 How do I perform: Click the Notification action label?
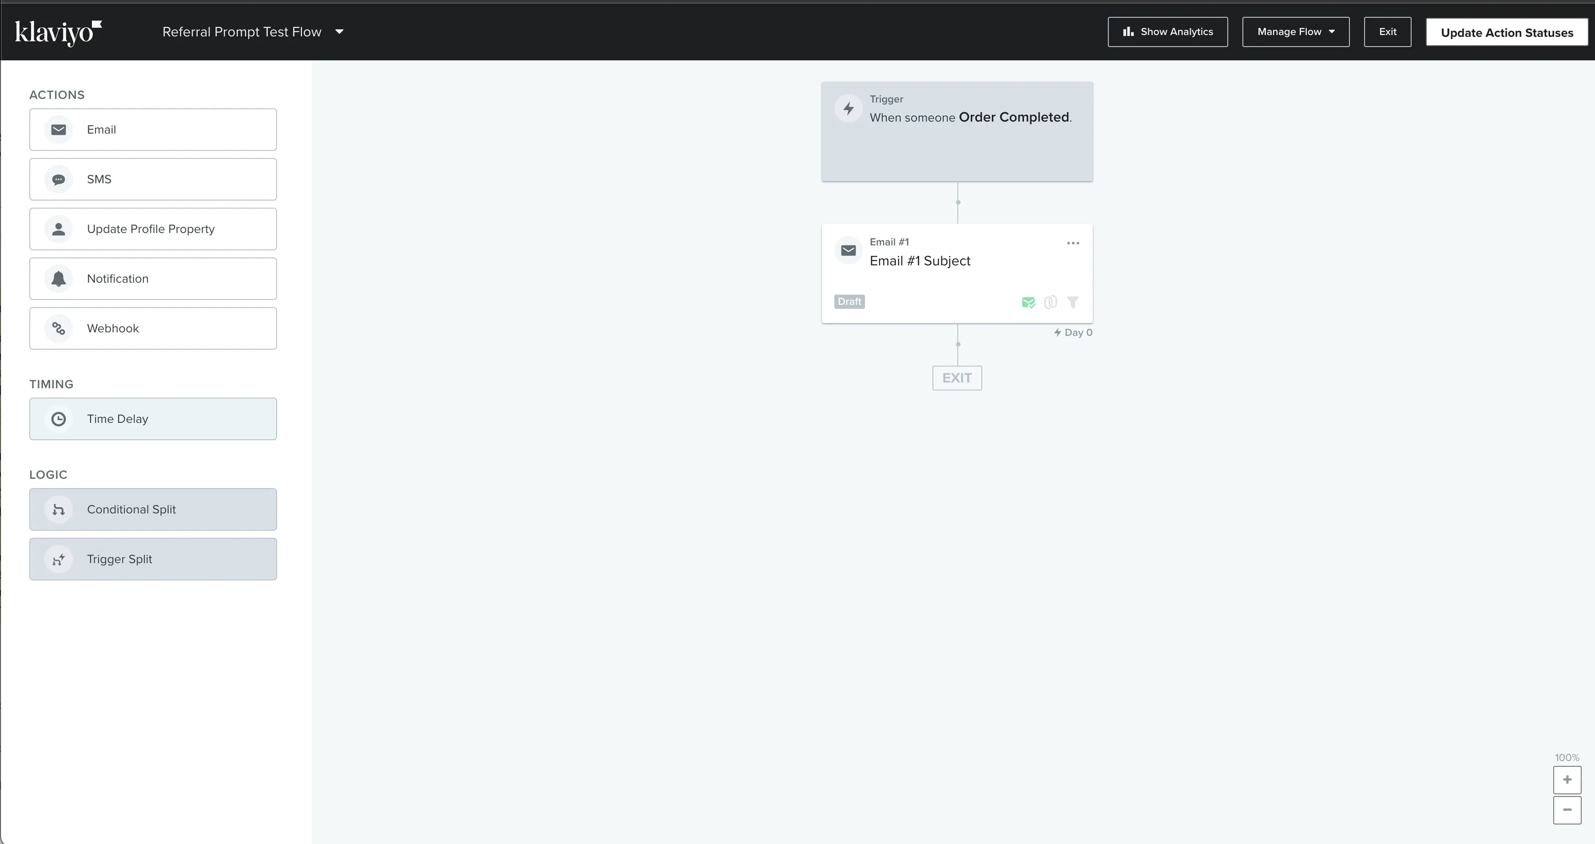pos(118,279)
